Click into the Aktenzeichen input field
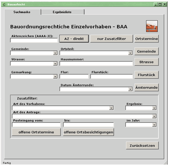169x166 pixels. pos(34,40)
